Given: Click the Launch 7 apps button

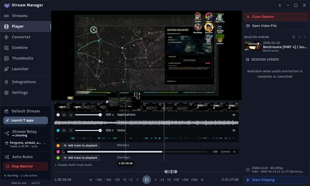Looking at the screenshot, I should [26, 120].
